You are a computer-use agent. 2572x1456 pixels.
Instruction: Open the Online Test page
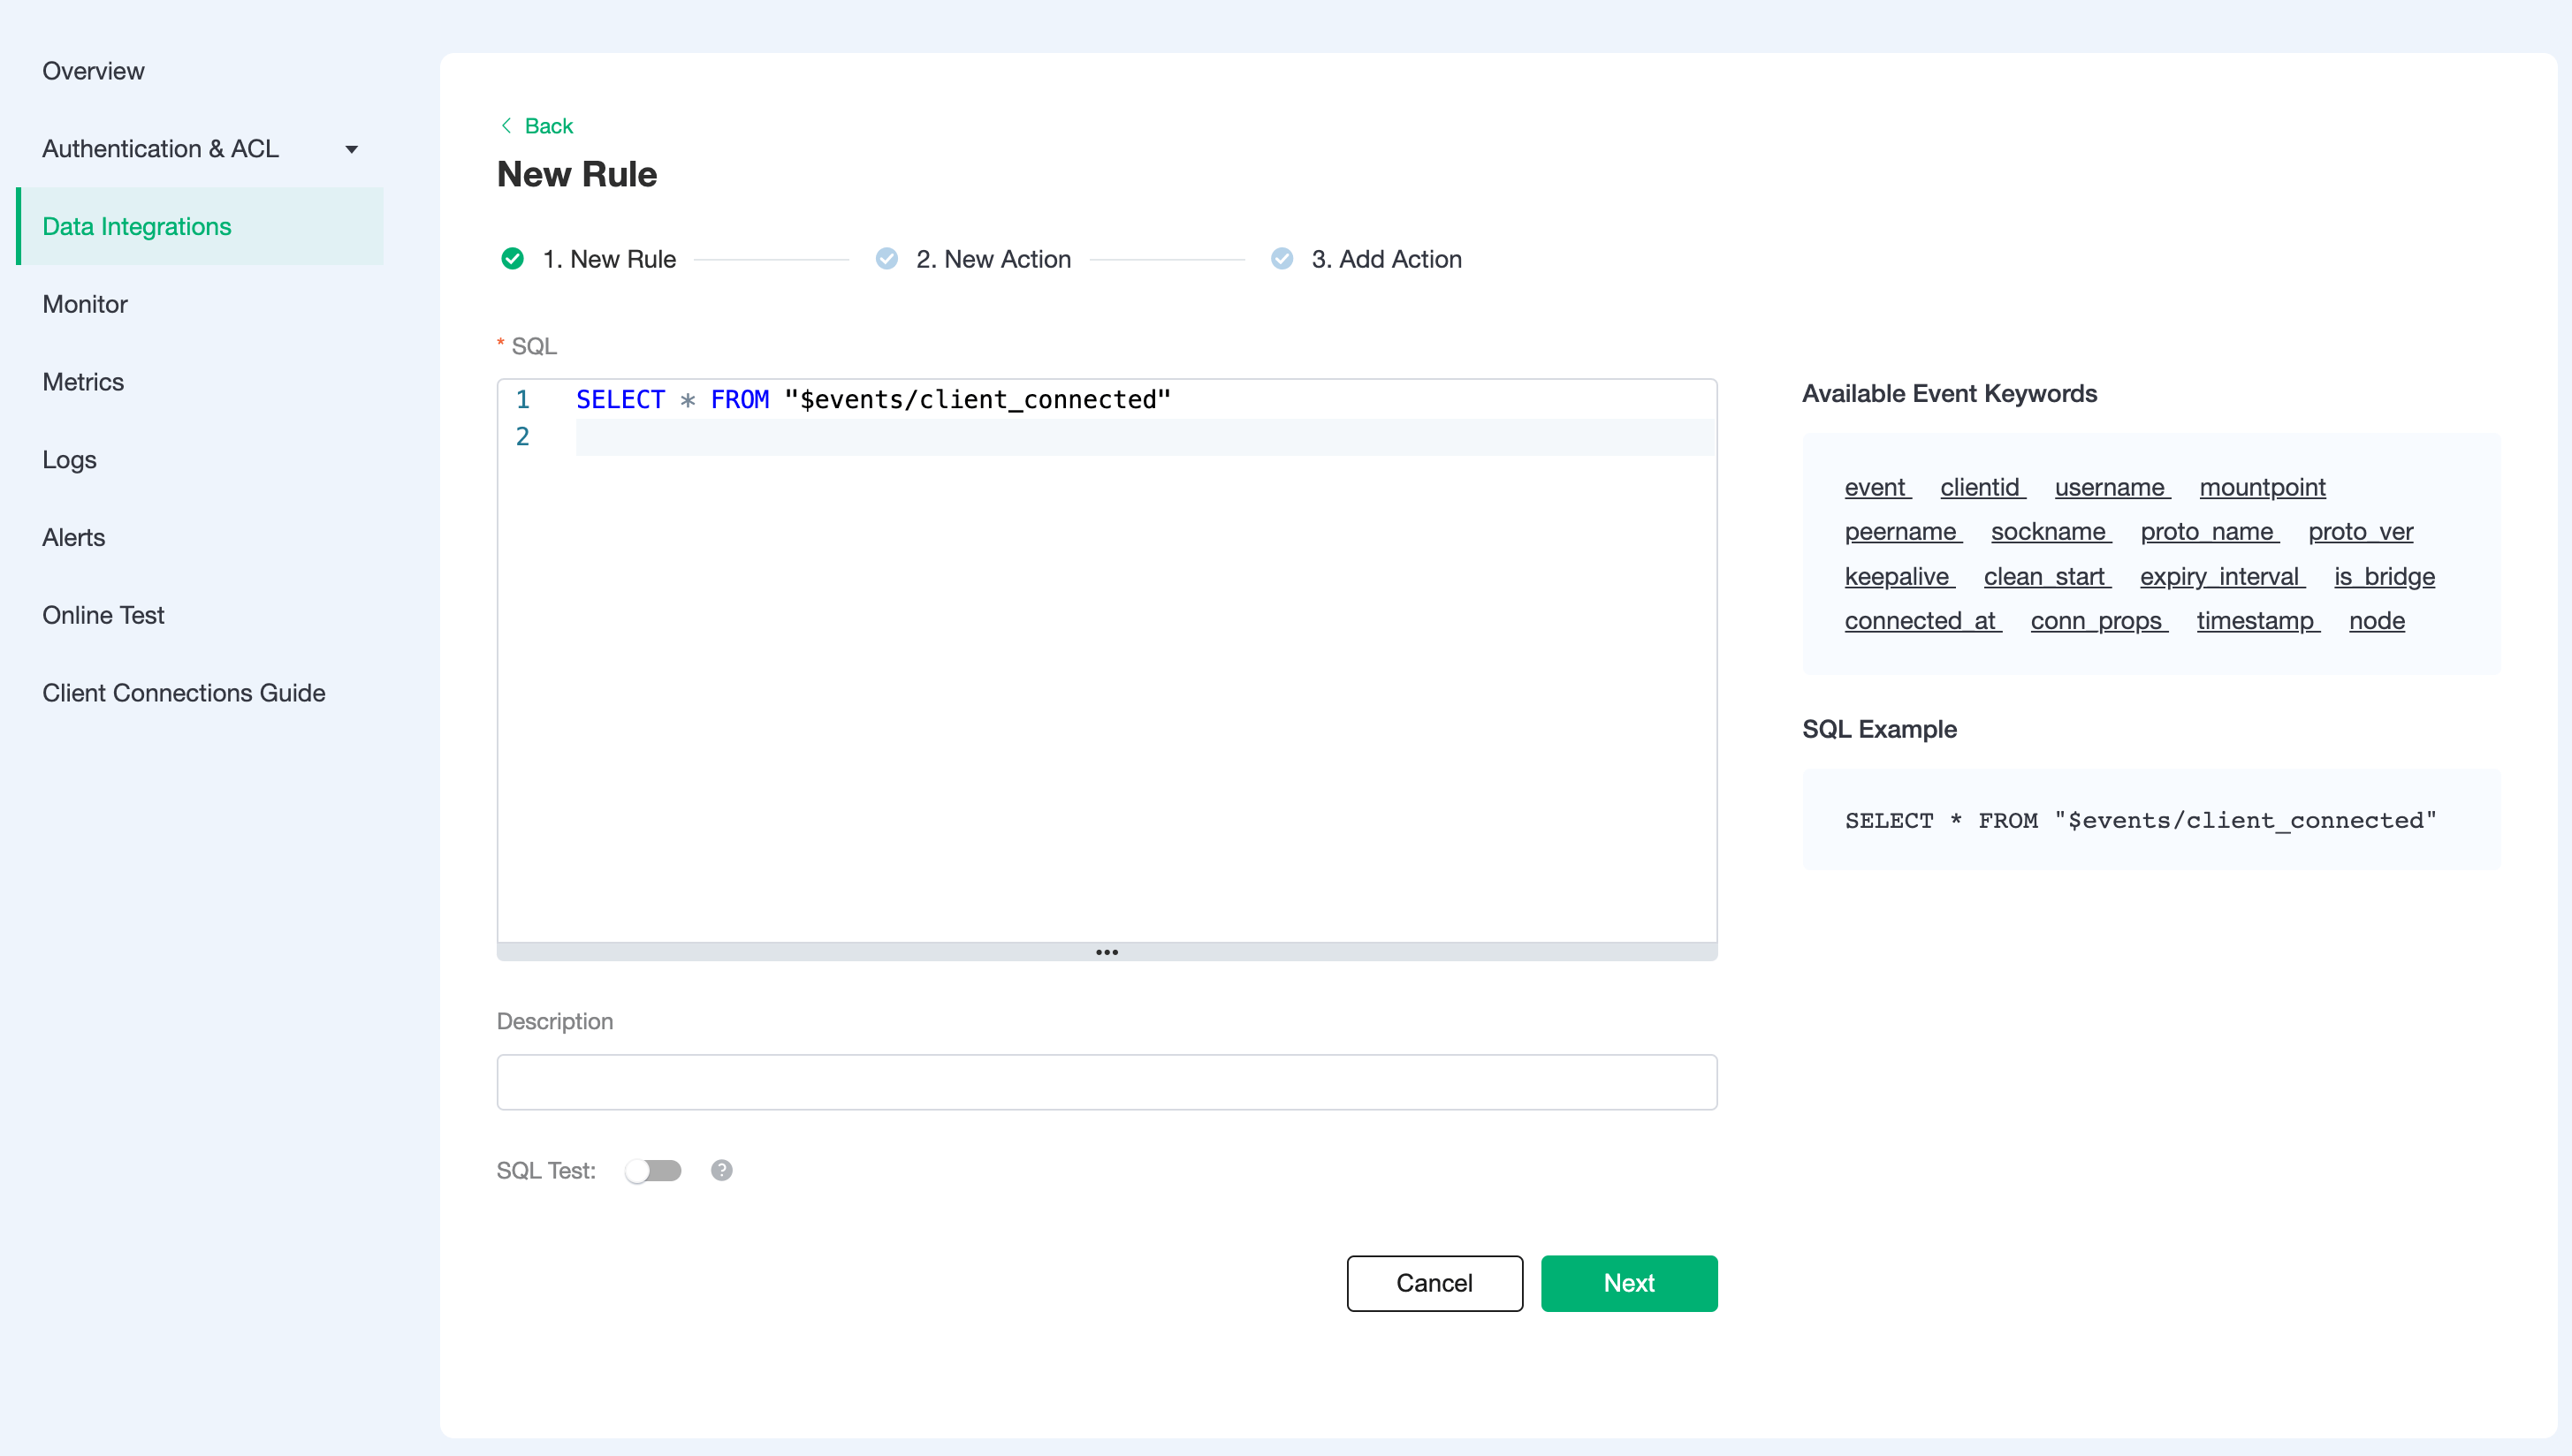[103, 614]
